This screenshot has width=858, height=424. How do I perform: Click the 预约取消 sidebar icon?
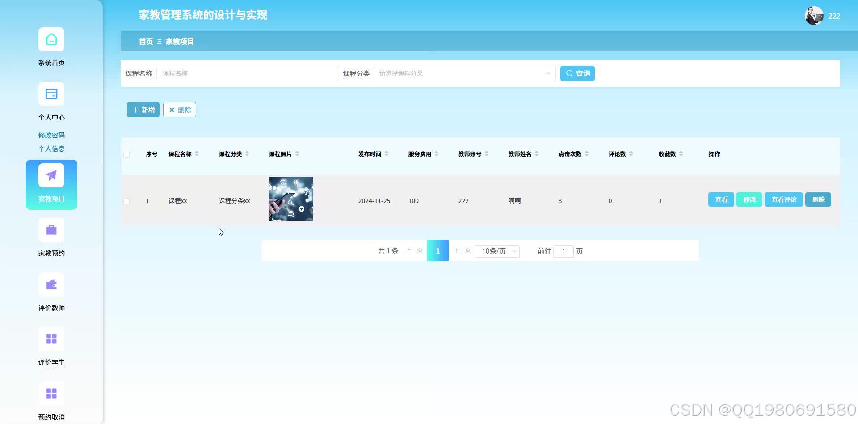pos(51,393)
